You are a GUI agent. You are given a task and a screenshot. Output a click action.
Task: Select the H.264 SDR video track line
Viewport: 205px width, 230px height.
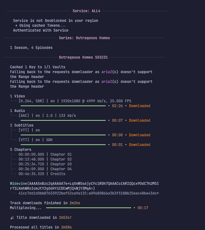[x=75, y=101]
